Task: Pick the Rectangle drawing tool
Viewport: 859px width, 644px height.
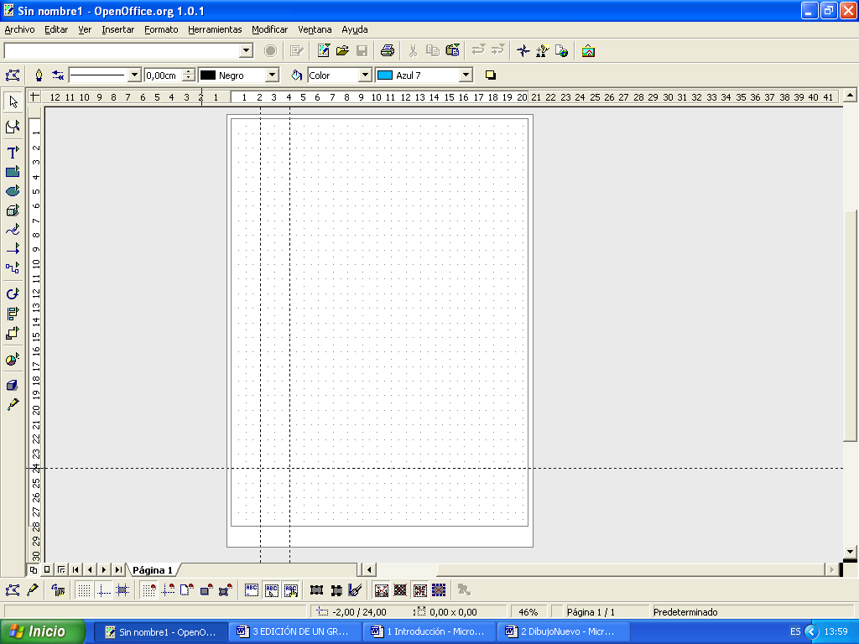Action: [13, 172]
